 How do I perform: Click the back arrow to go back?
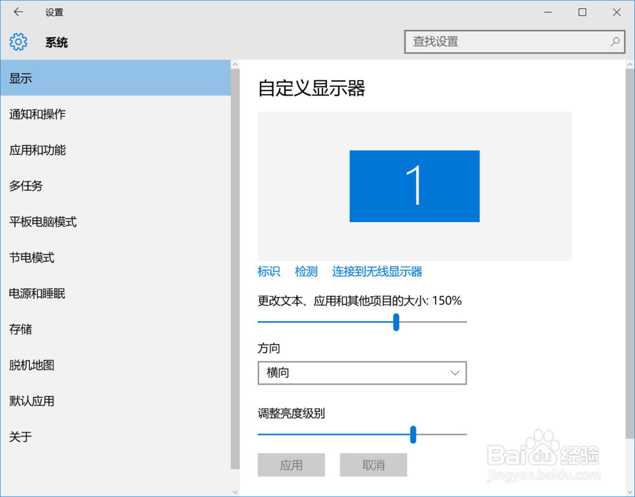(x=17, y=11)
